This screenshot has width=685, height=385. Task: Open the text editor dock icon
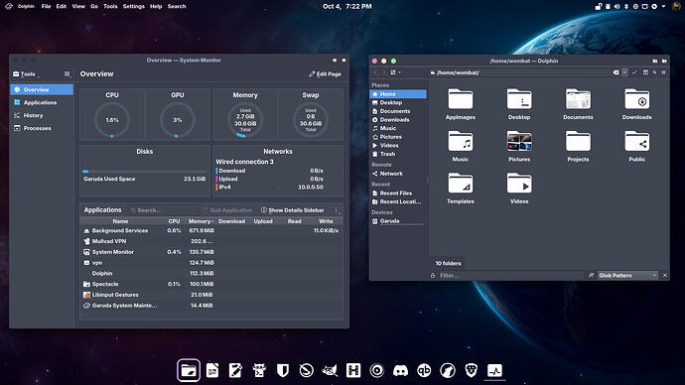tap(235, 370)
